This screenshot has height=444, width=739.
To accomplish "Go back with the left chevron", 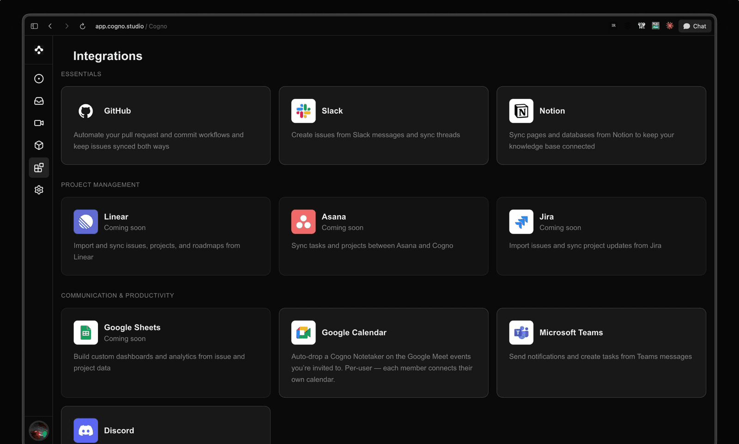I will coord(50,26).
